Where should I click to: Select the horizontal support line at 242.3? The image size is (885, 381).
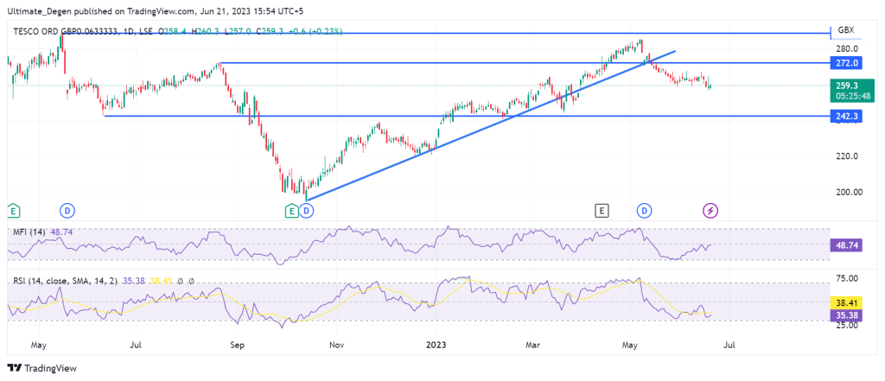click(x=468, y=117)
